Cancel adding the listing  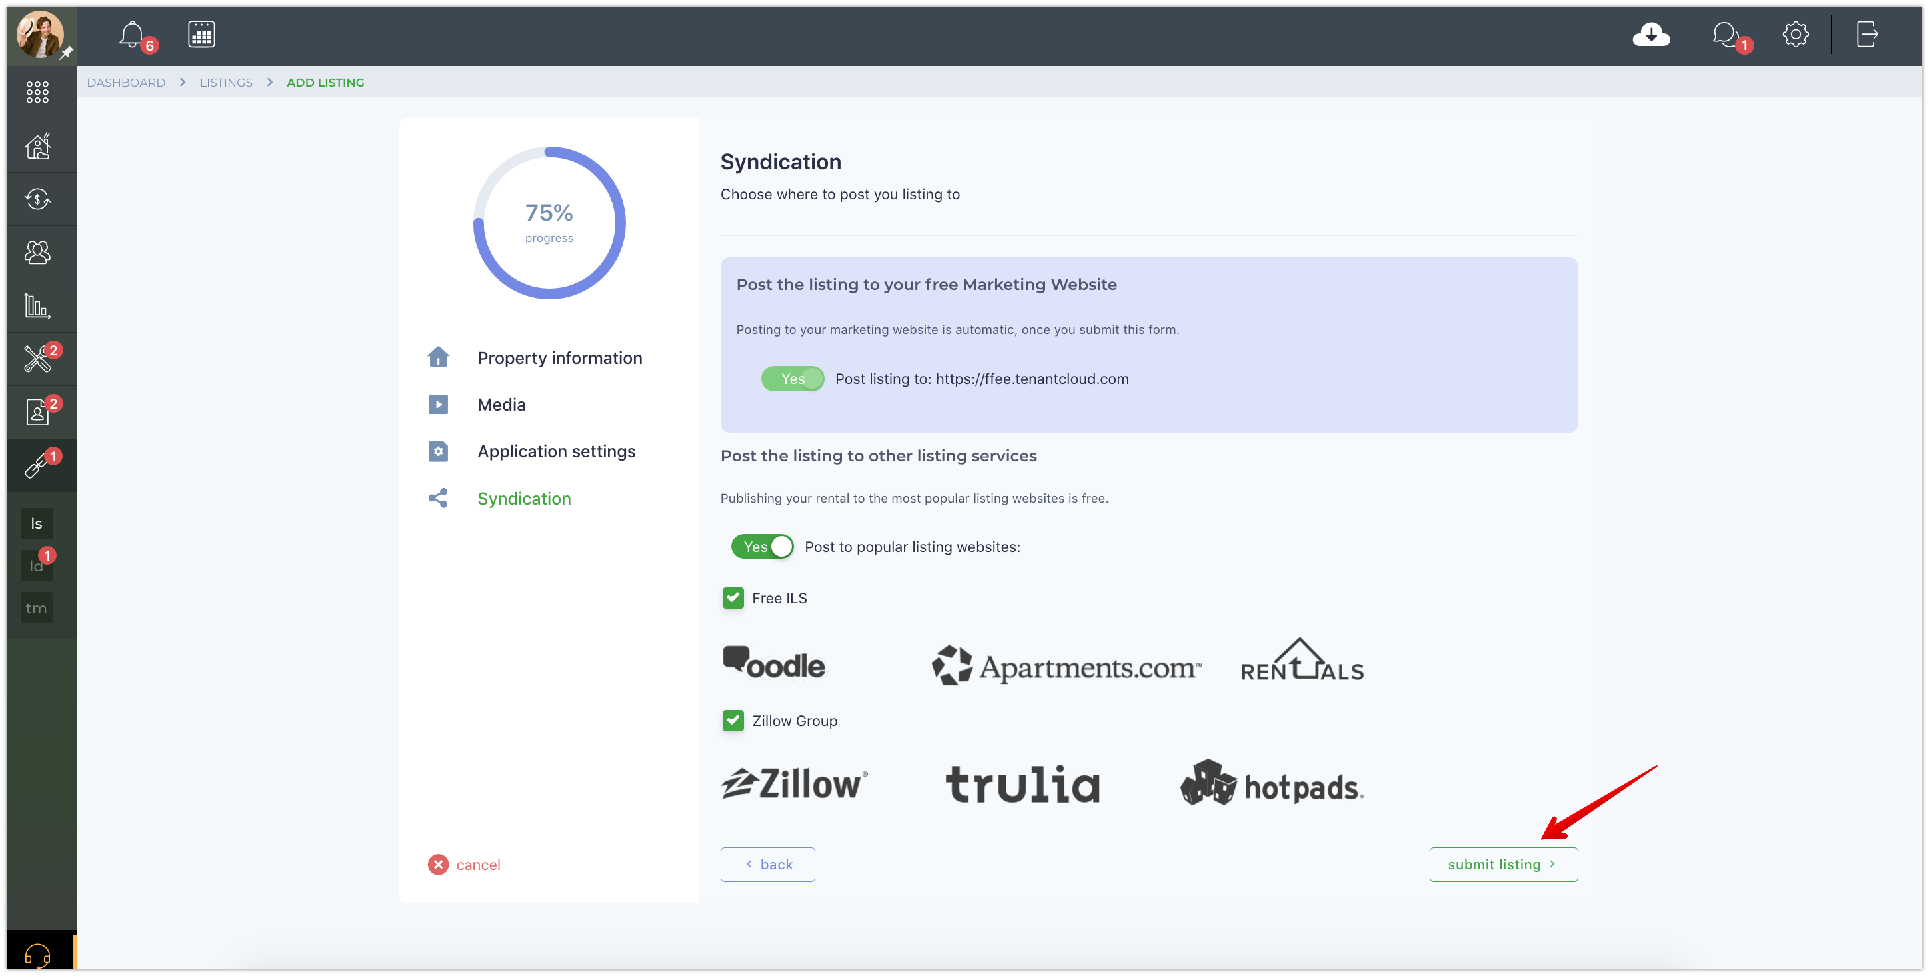(465, 865)
